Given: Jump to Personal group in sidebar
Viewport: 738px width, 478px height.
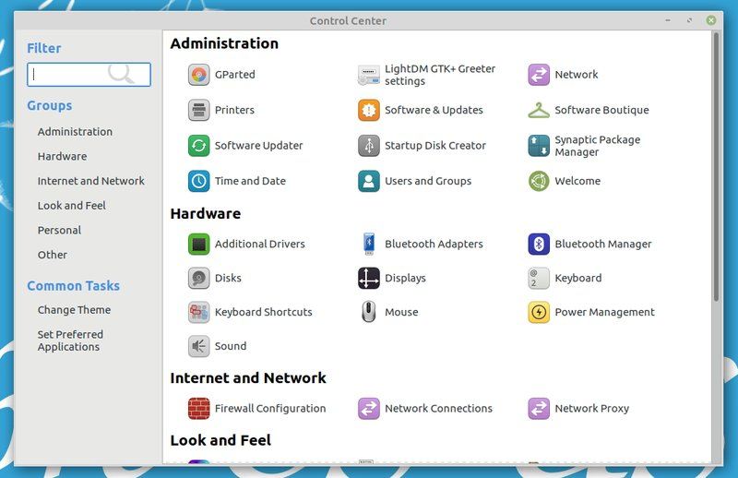Looking at the screenshot, I should pos(59,231).
